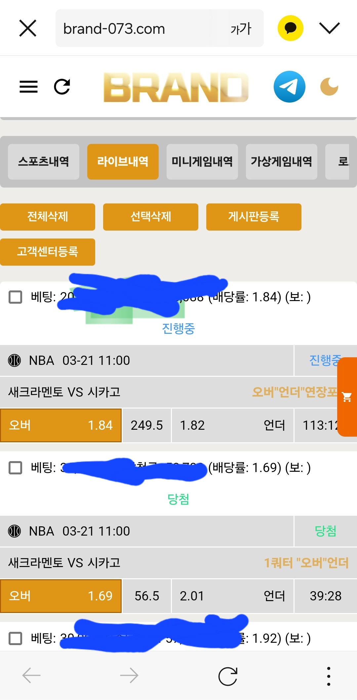Adjust text size with 가가 button
The height and width of the screenshot is (700, 357).
coord(241,29)
